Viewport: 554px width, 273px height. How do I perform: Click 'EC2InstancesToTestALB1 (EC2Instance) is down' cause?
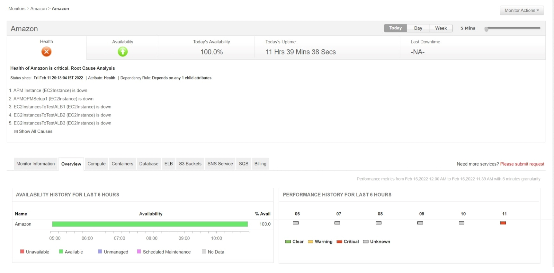pos(62,107)
